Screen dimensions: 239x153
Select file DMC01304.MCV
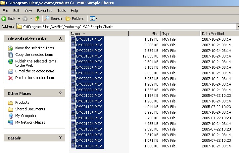coord(89,135)
